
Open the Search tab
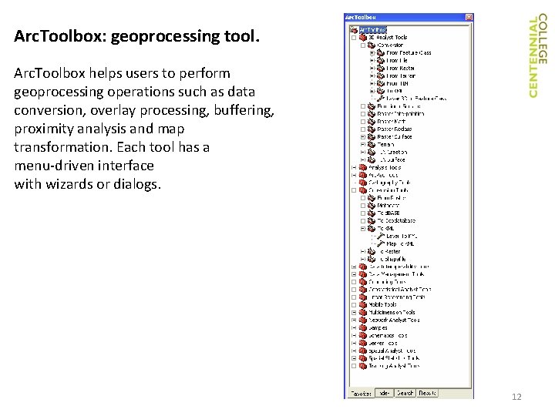pos(405,393)
